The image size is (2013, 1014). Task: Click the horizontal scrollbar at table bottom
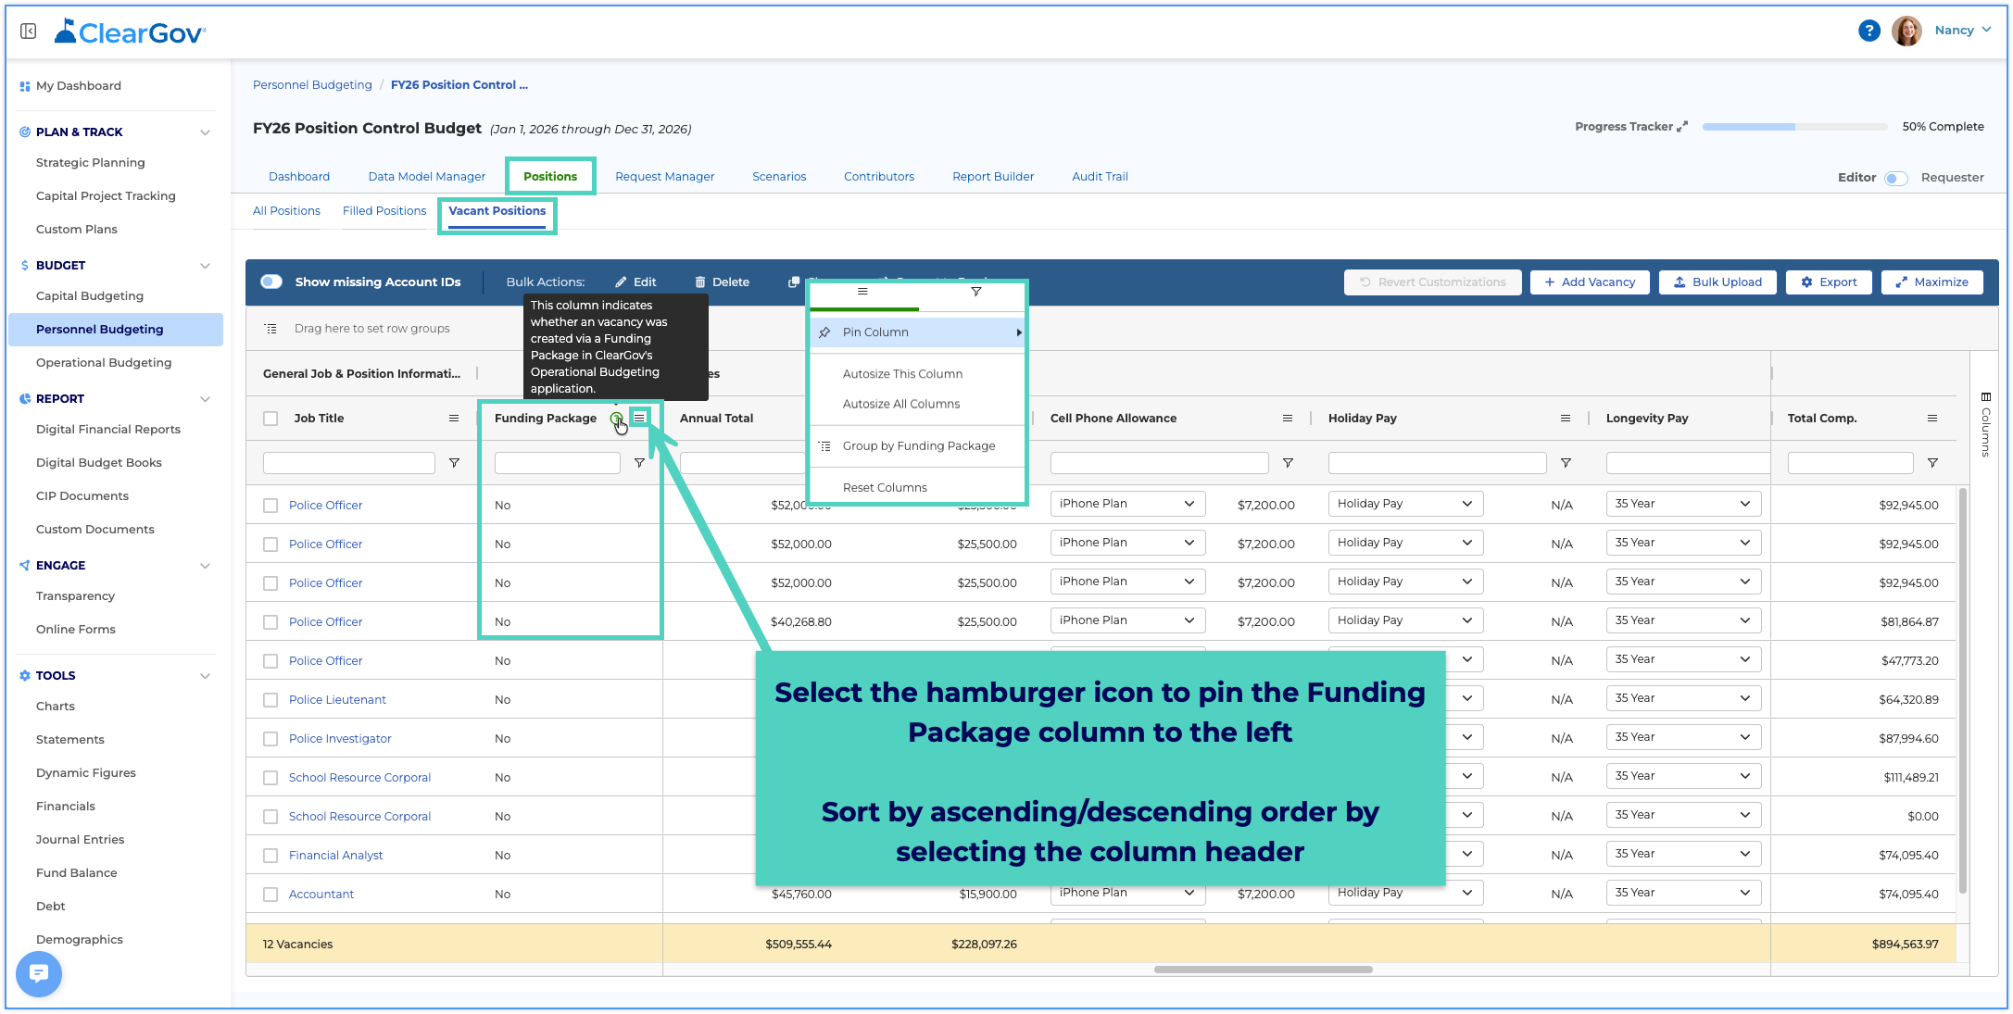(x=1263, y=970)
